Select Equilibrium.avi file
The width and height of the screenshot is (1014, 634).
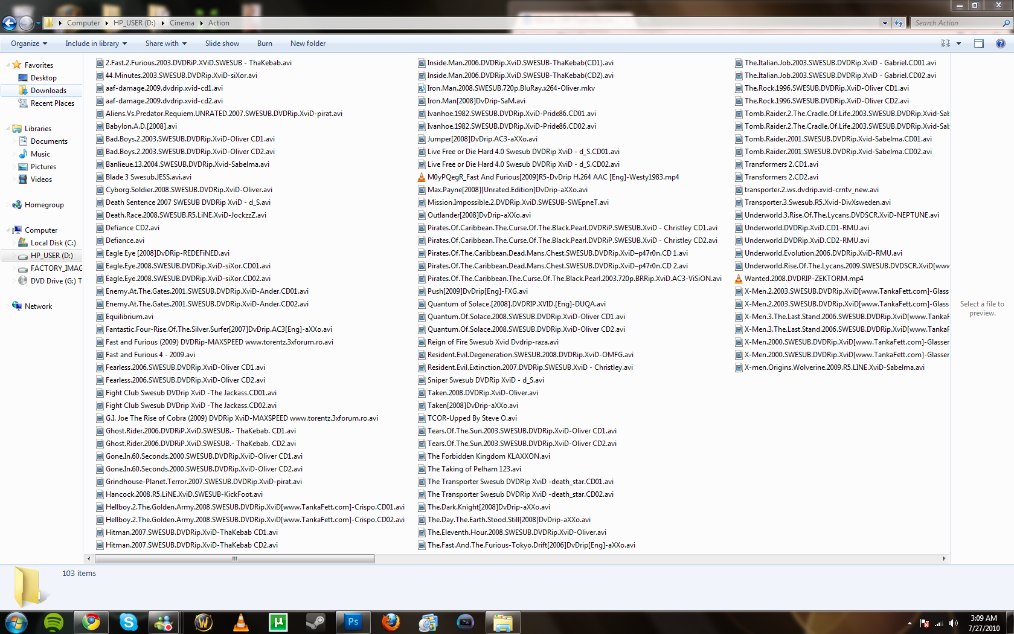coord(129,317)
